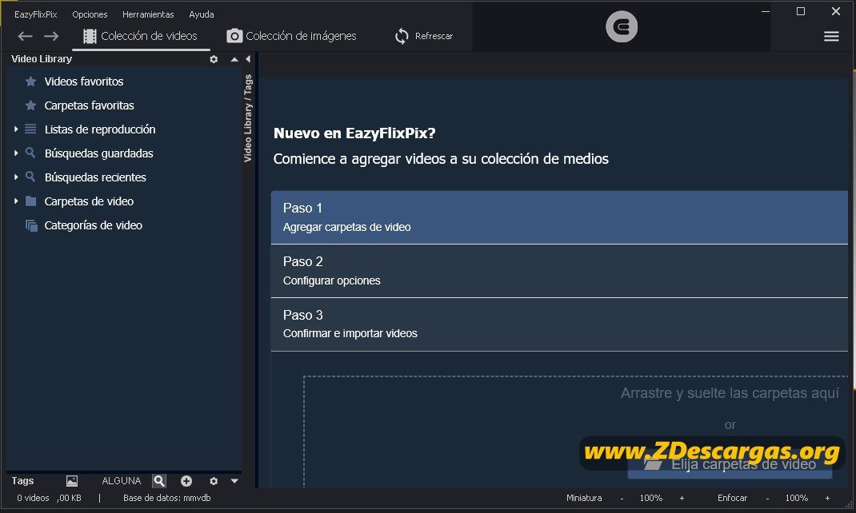Open the Opciones menu
This screenshot has width=856, height=513.
[90, 14]
